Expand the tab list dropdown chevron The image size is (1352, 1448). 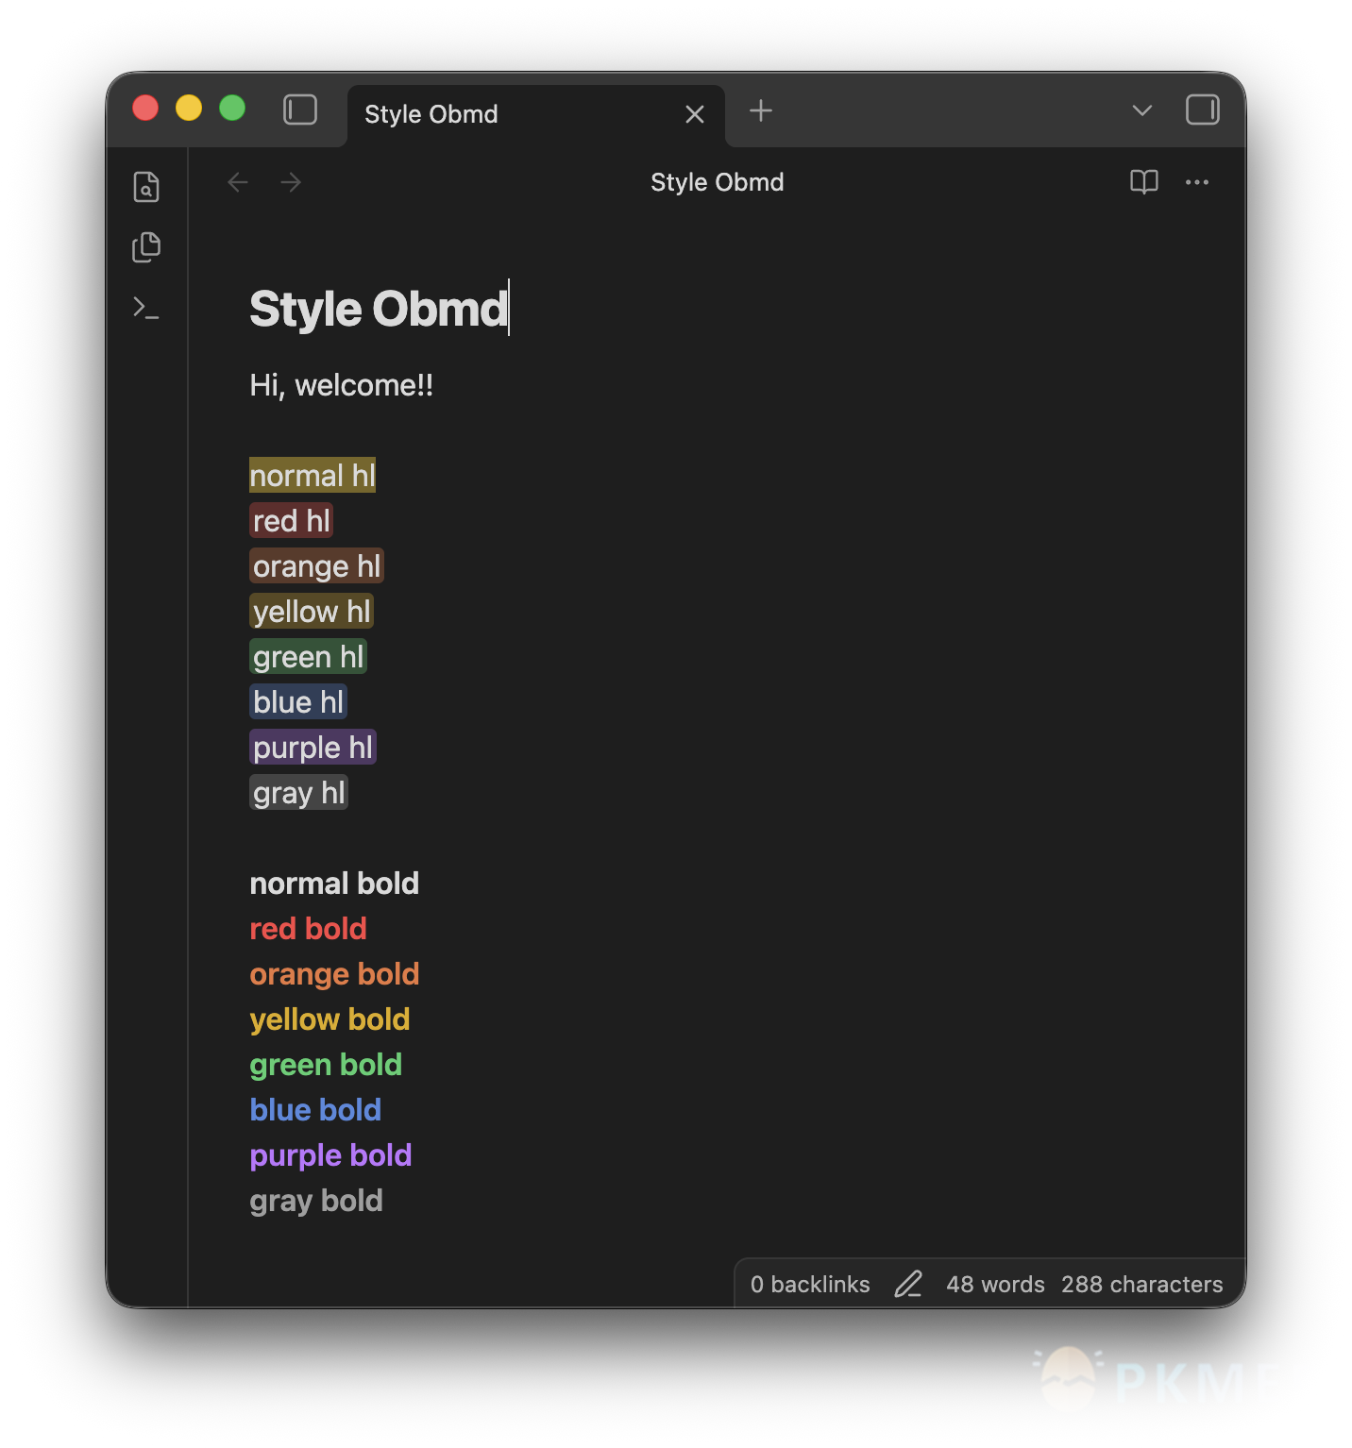click(x=1142, y=110)
